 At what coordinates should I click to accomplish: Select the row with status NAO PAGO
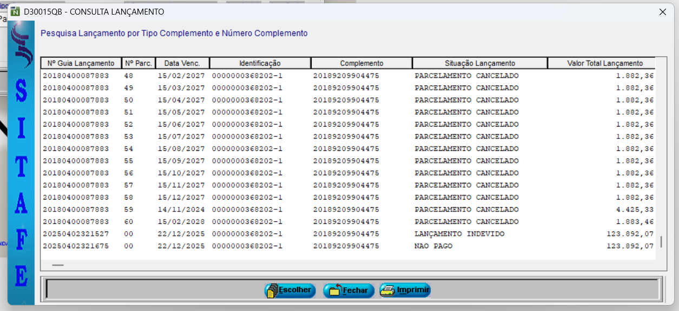tap(346, 246)
